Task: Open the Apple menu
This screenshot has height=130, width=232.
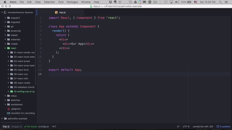Action: point(5,2)
